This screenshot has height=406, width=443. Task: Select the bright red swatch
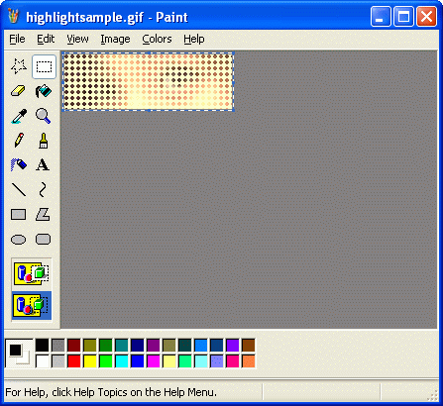click(74, 361)
